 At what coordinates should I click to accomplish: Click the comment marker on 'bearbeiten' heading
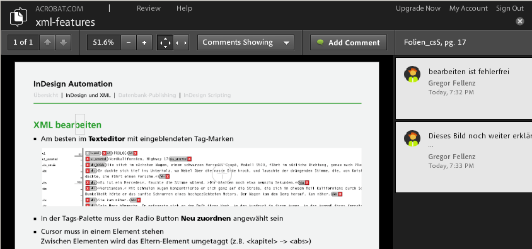click(80, 124)
